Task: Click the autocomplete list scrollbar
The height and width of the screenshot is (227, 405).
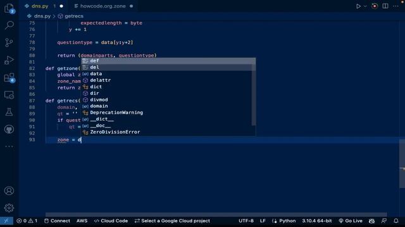Action: [x=254, y=91]
